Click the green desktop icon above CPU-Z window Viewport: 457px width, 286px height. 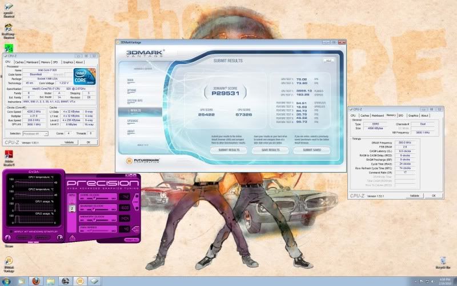pos(9,47)
